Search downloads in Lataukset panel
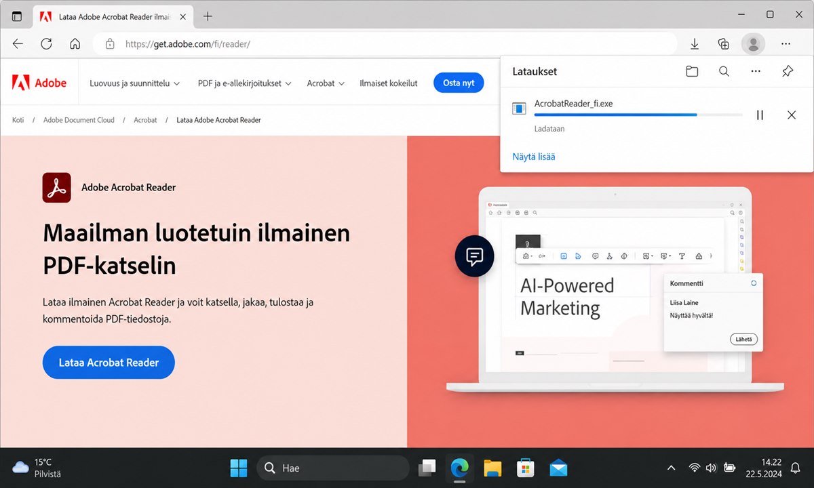This screenshot has height=488, width=814. pyautogui.click(x=724, y=71)
